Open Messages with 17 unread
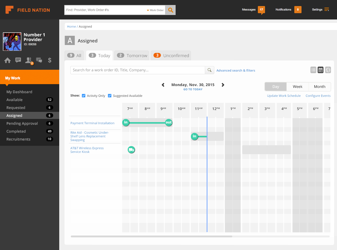The width and height of the screenshot is (337, 250). (x=253, y=10)
